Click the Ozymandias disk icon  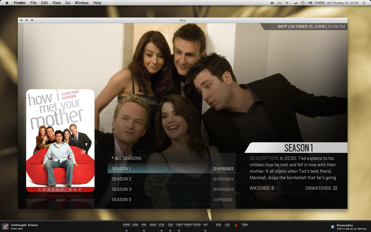pos(333,227)
